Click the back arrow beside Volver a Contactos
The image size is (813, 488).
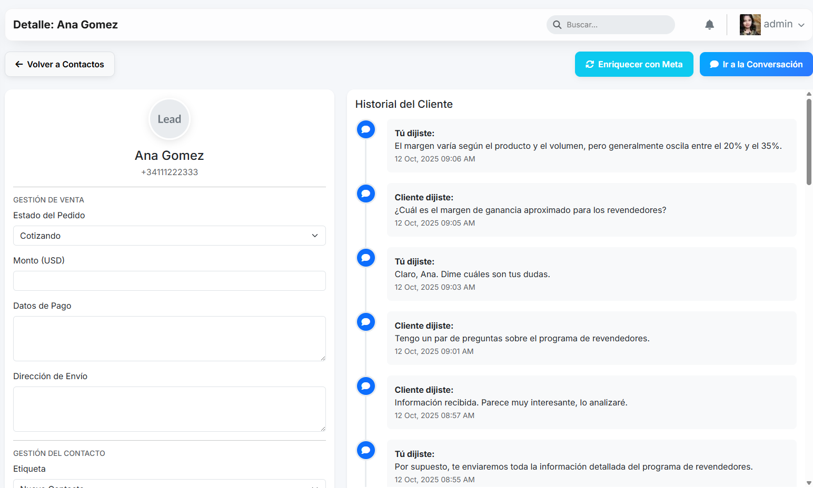[19, 64]
